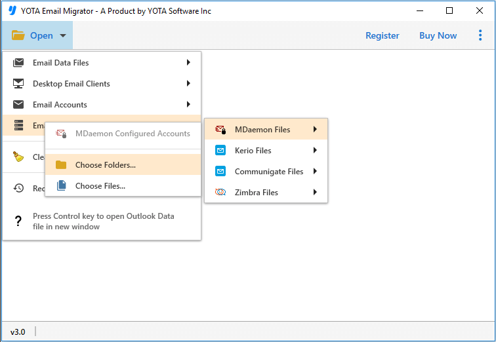
Task: Select the Kerio Files menu entry
Action: (266, 150)
